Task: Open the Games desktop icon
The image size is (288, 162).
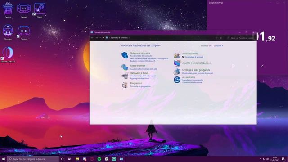Action: point(24,10)
